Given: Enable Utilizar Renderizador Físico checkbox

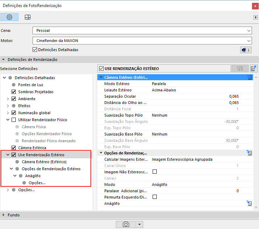Looking at the screenshot, I should (14, 120).
